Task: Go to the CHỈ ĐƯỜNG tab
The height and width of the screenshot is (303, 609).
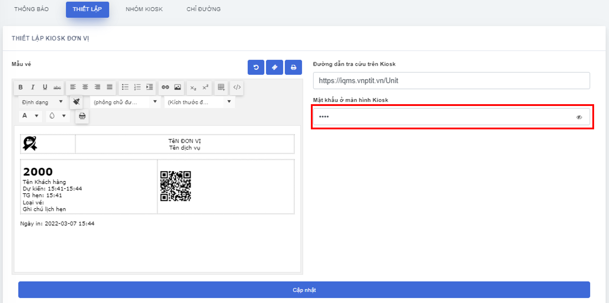Action: coord(203,9)
